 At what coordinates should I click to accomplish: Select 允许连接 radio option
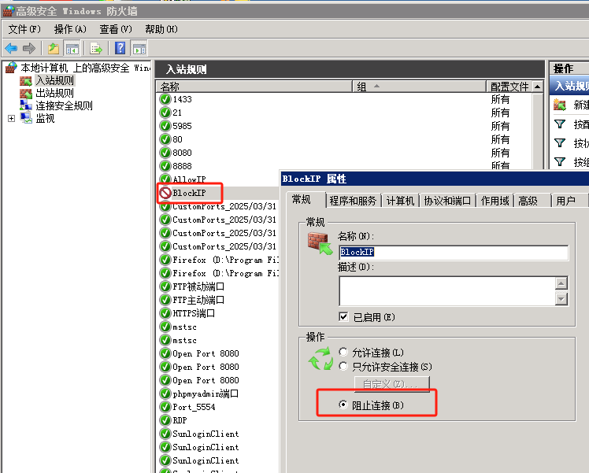343,352
